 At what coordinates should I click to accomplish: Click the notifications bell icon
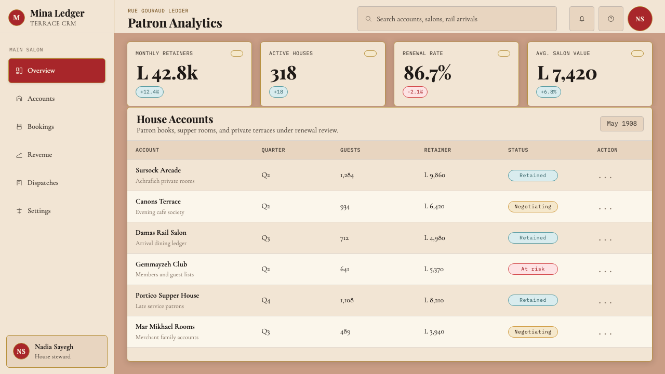click(582, 19)
